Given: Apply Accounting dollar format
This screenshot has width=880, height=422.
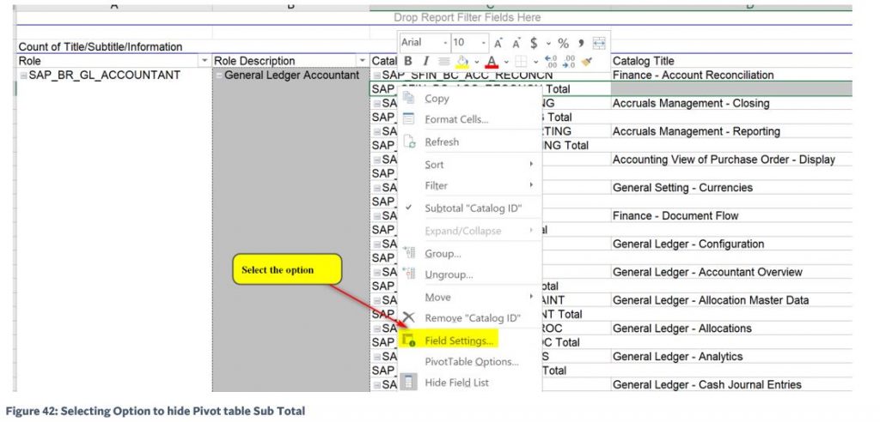Looking at the screenshot, I should [534, 43].
